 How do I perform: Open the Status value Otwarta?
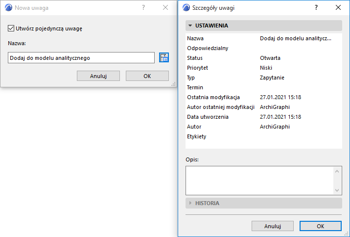(x=270, y=58)
